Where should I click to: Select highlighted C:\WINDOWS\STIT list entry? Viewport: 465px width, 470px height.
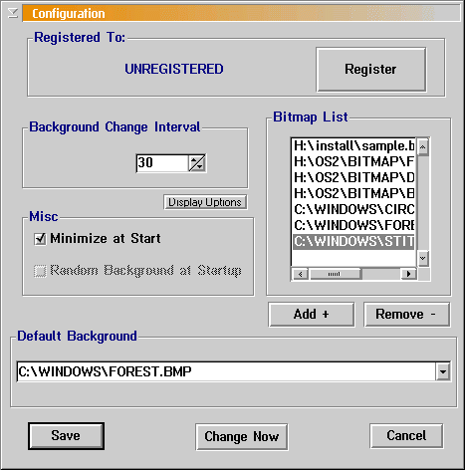point(353,241)
